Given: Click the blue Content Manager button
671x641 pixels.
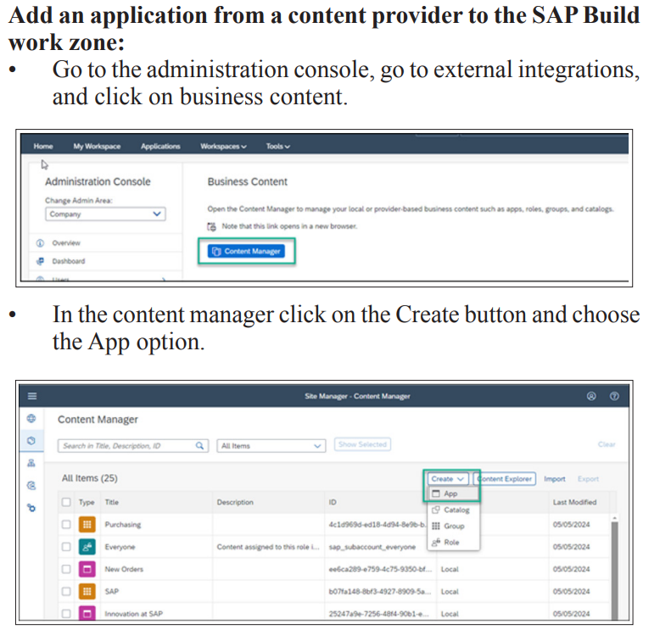Looking at the screenshot, I should [x=246, y=251].
